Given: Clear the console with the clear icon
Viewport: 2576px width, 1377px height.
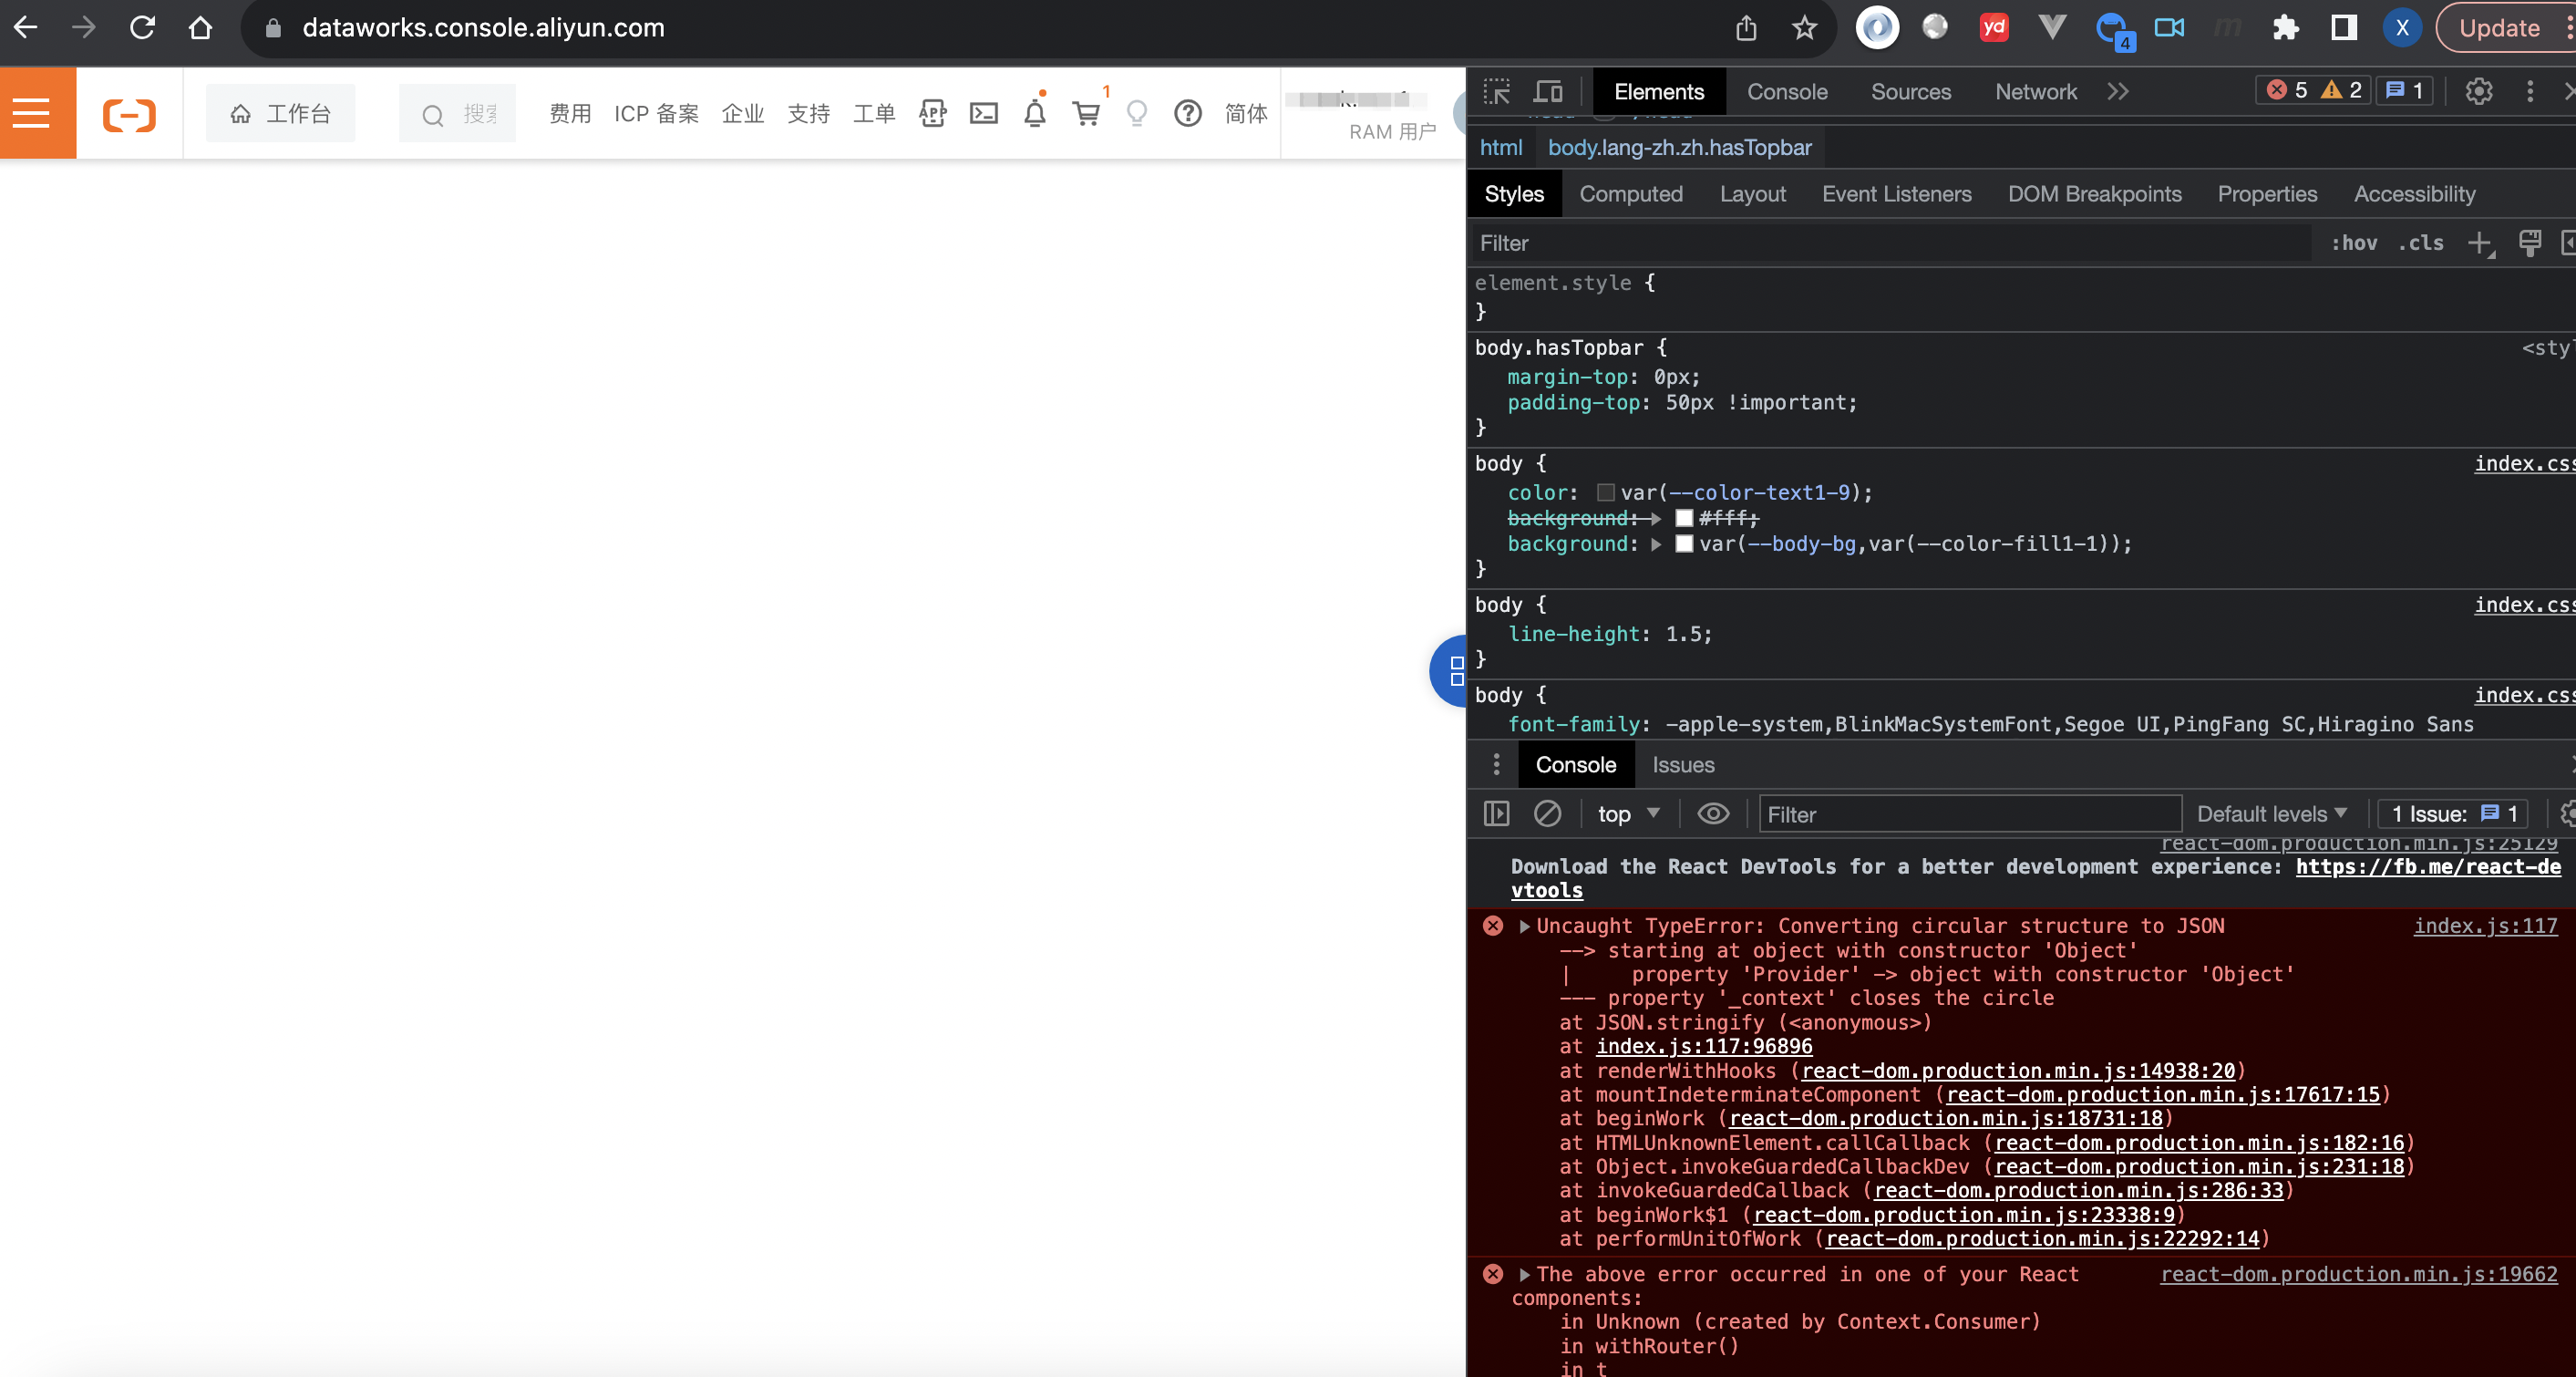Looking at the screenshot, I should coord(1547,813).
